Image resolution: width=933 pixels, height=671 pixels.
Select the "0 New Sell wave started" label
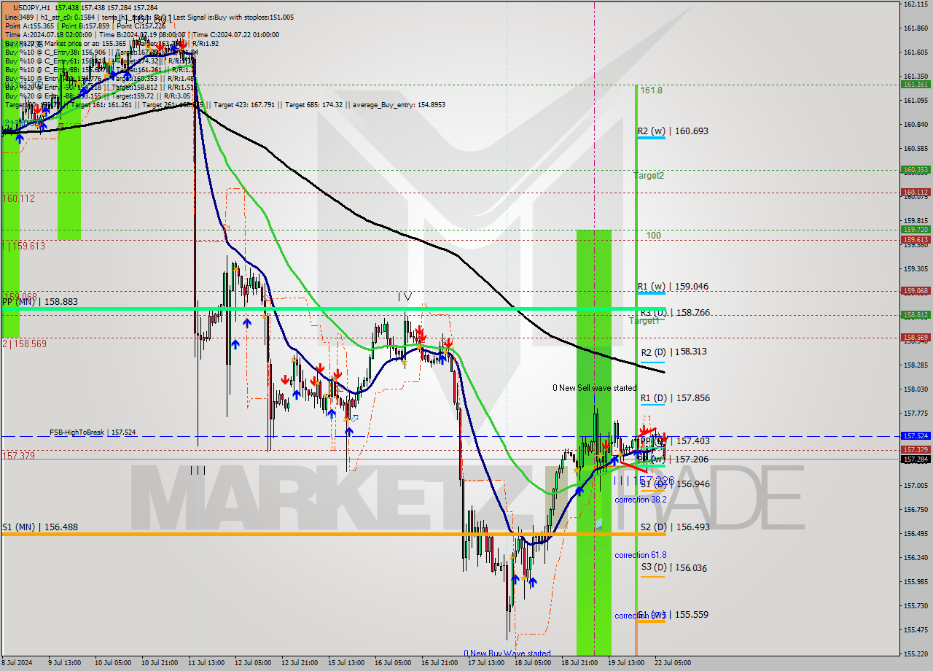[x=594, y=388]
